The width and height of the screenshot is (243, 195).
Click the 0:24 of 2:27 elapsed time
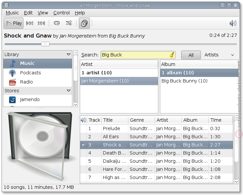[223, 35]
